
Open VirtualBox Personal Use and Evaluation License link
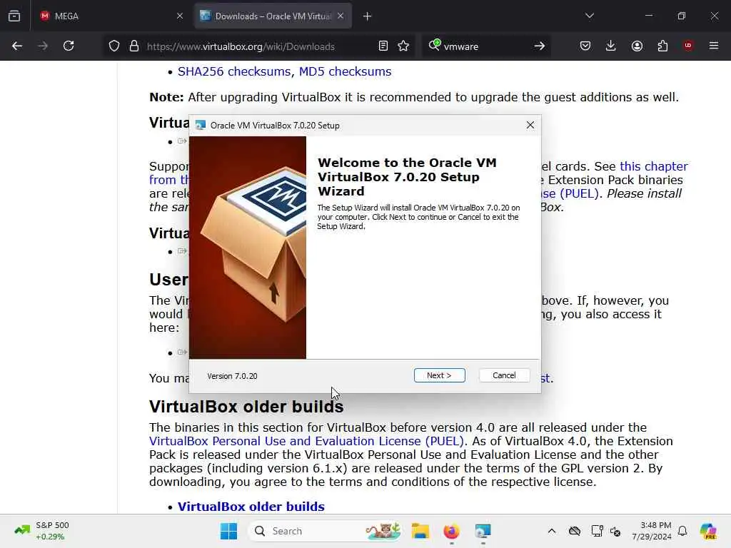(x=306, y=441)
